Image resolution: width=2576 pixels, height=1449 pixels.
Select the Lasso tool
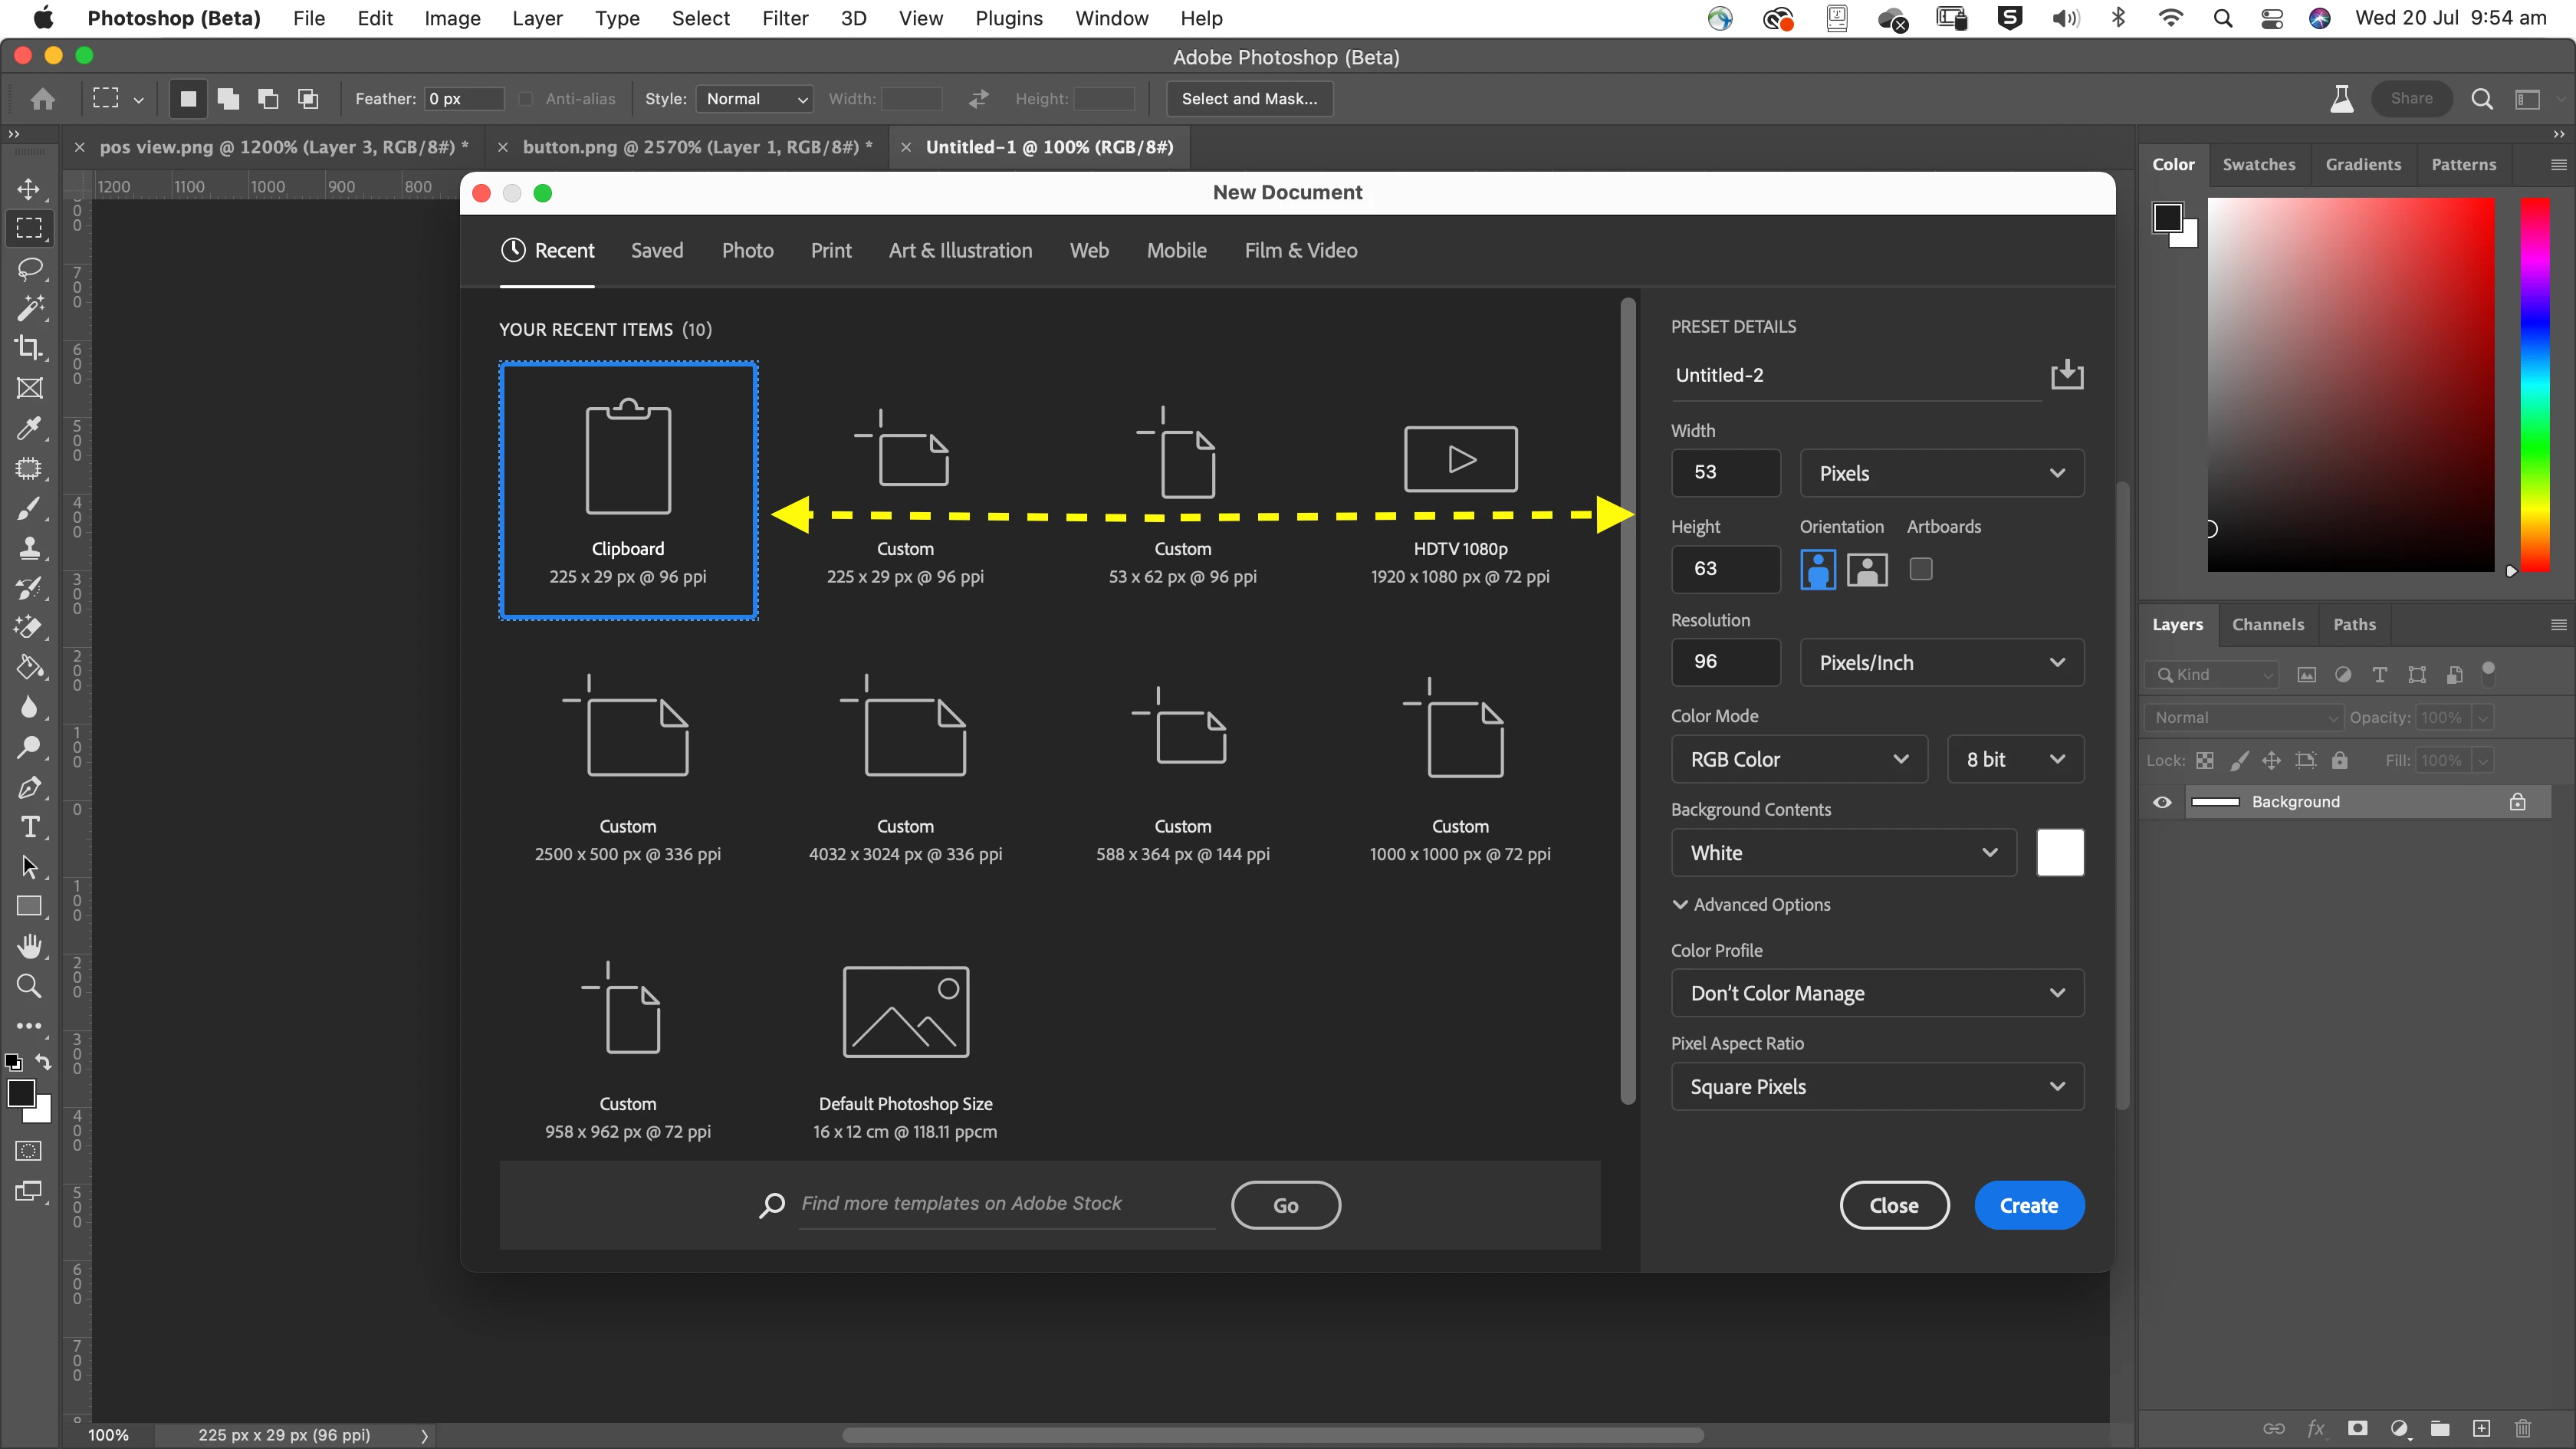[29, 268]
